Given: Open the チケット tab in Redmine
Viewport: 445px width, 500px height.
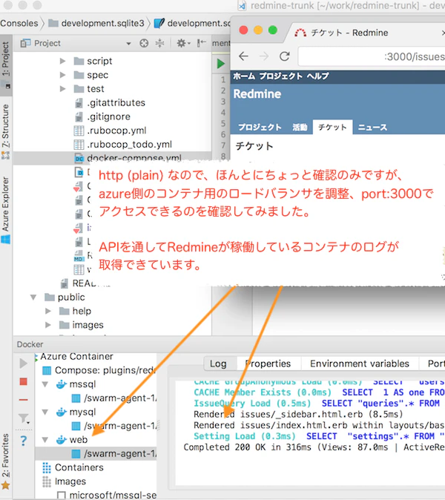Looking at the screenshot, I should click(x=332, y=128).
